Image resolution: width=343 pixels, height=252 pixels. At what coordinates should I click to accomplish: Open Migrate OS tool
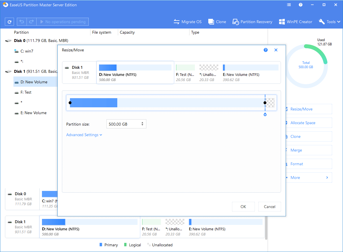(187, 22)
